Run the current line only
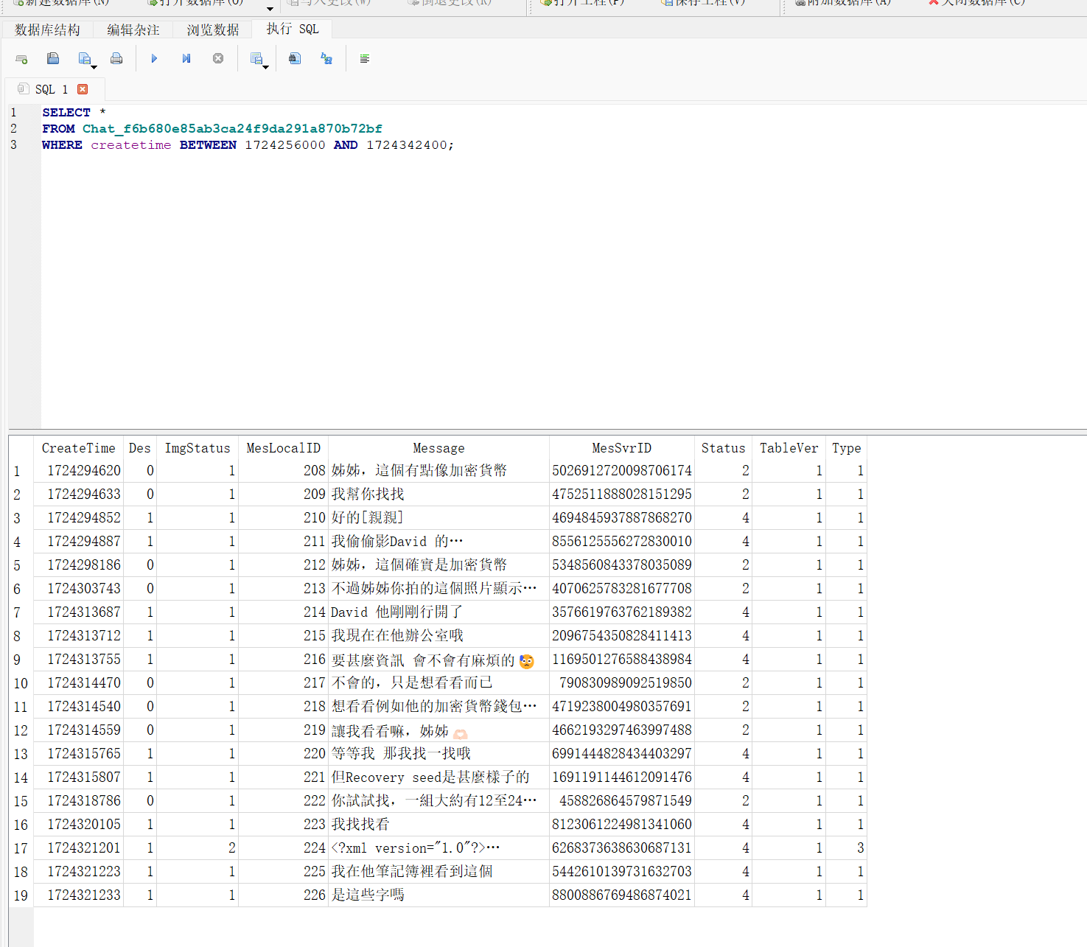Image resolution: width=1087 pixels, height=947 pixels. (x=186, y=59)
